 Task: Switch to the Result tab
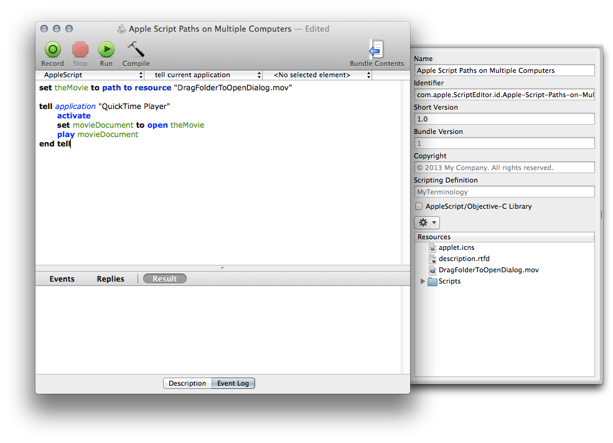click(x=164, y=279)
